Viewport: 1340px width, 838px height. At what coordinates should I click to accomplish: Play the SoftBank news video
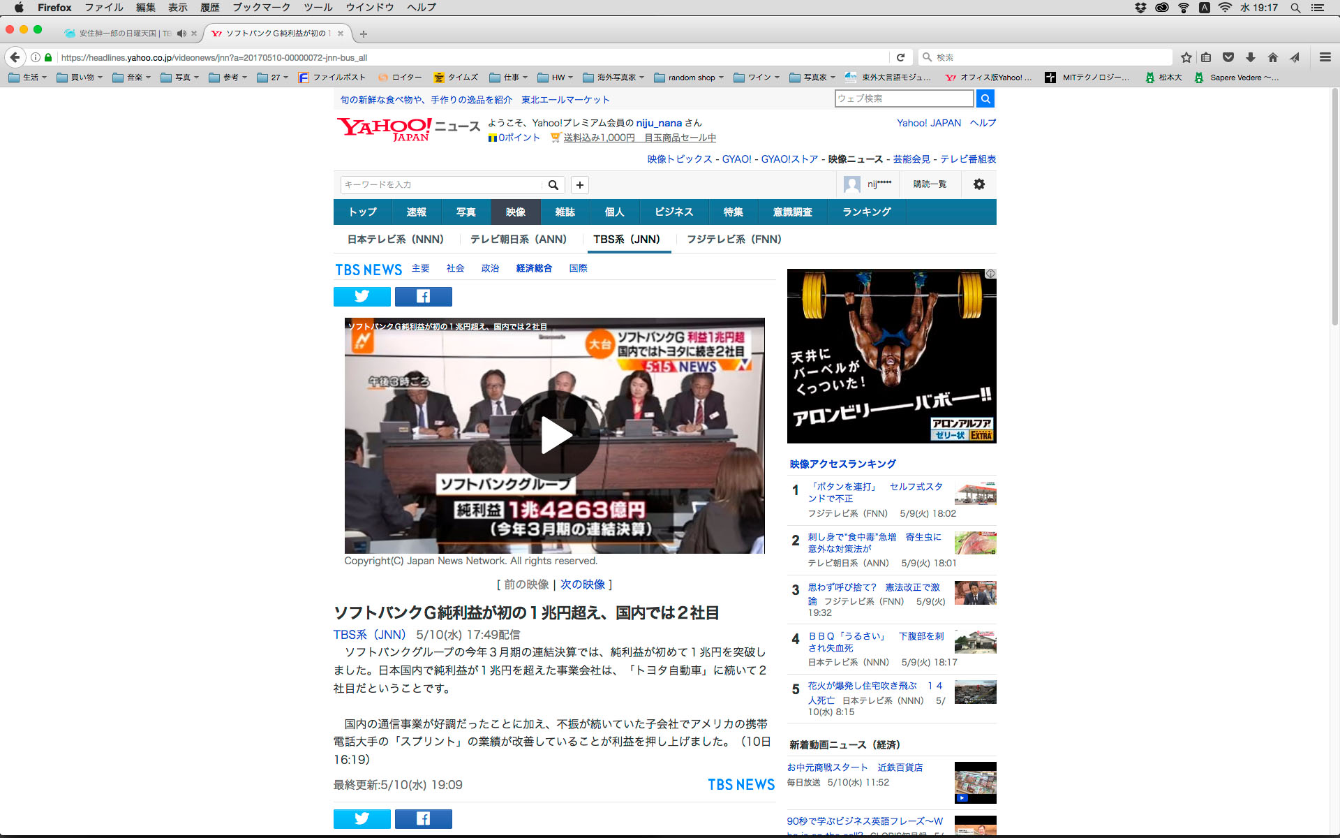pyautogui.click(x=555, y=436)
